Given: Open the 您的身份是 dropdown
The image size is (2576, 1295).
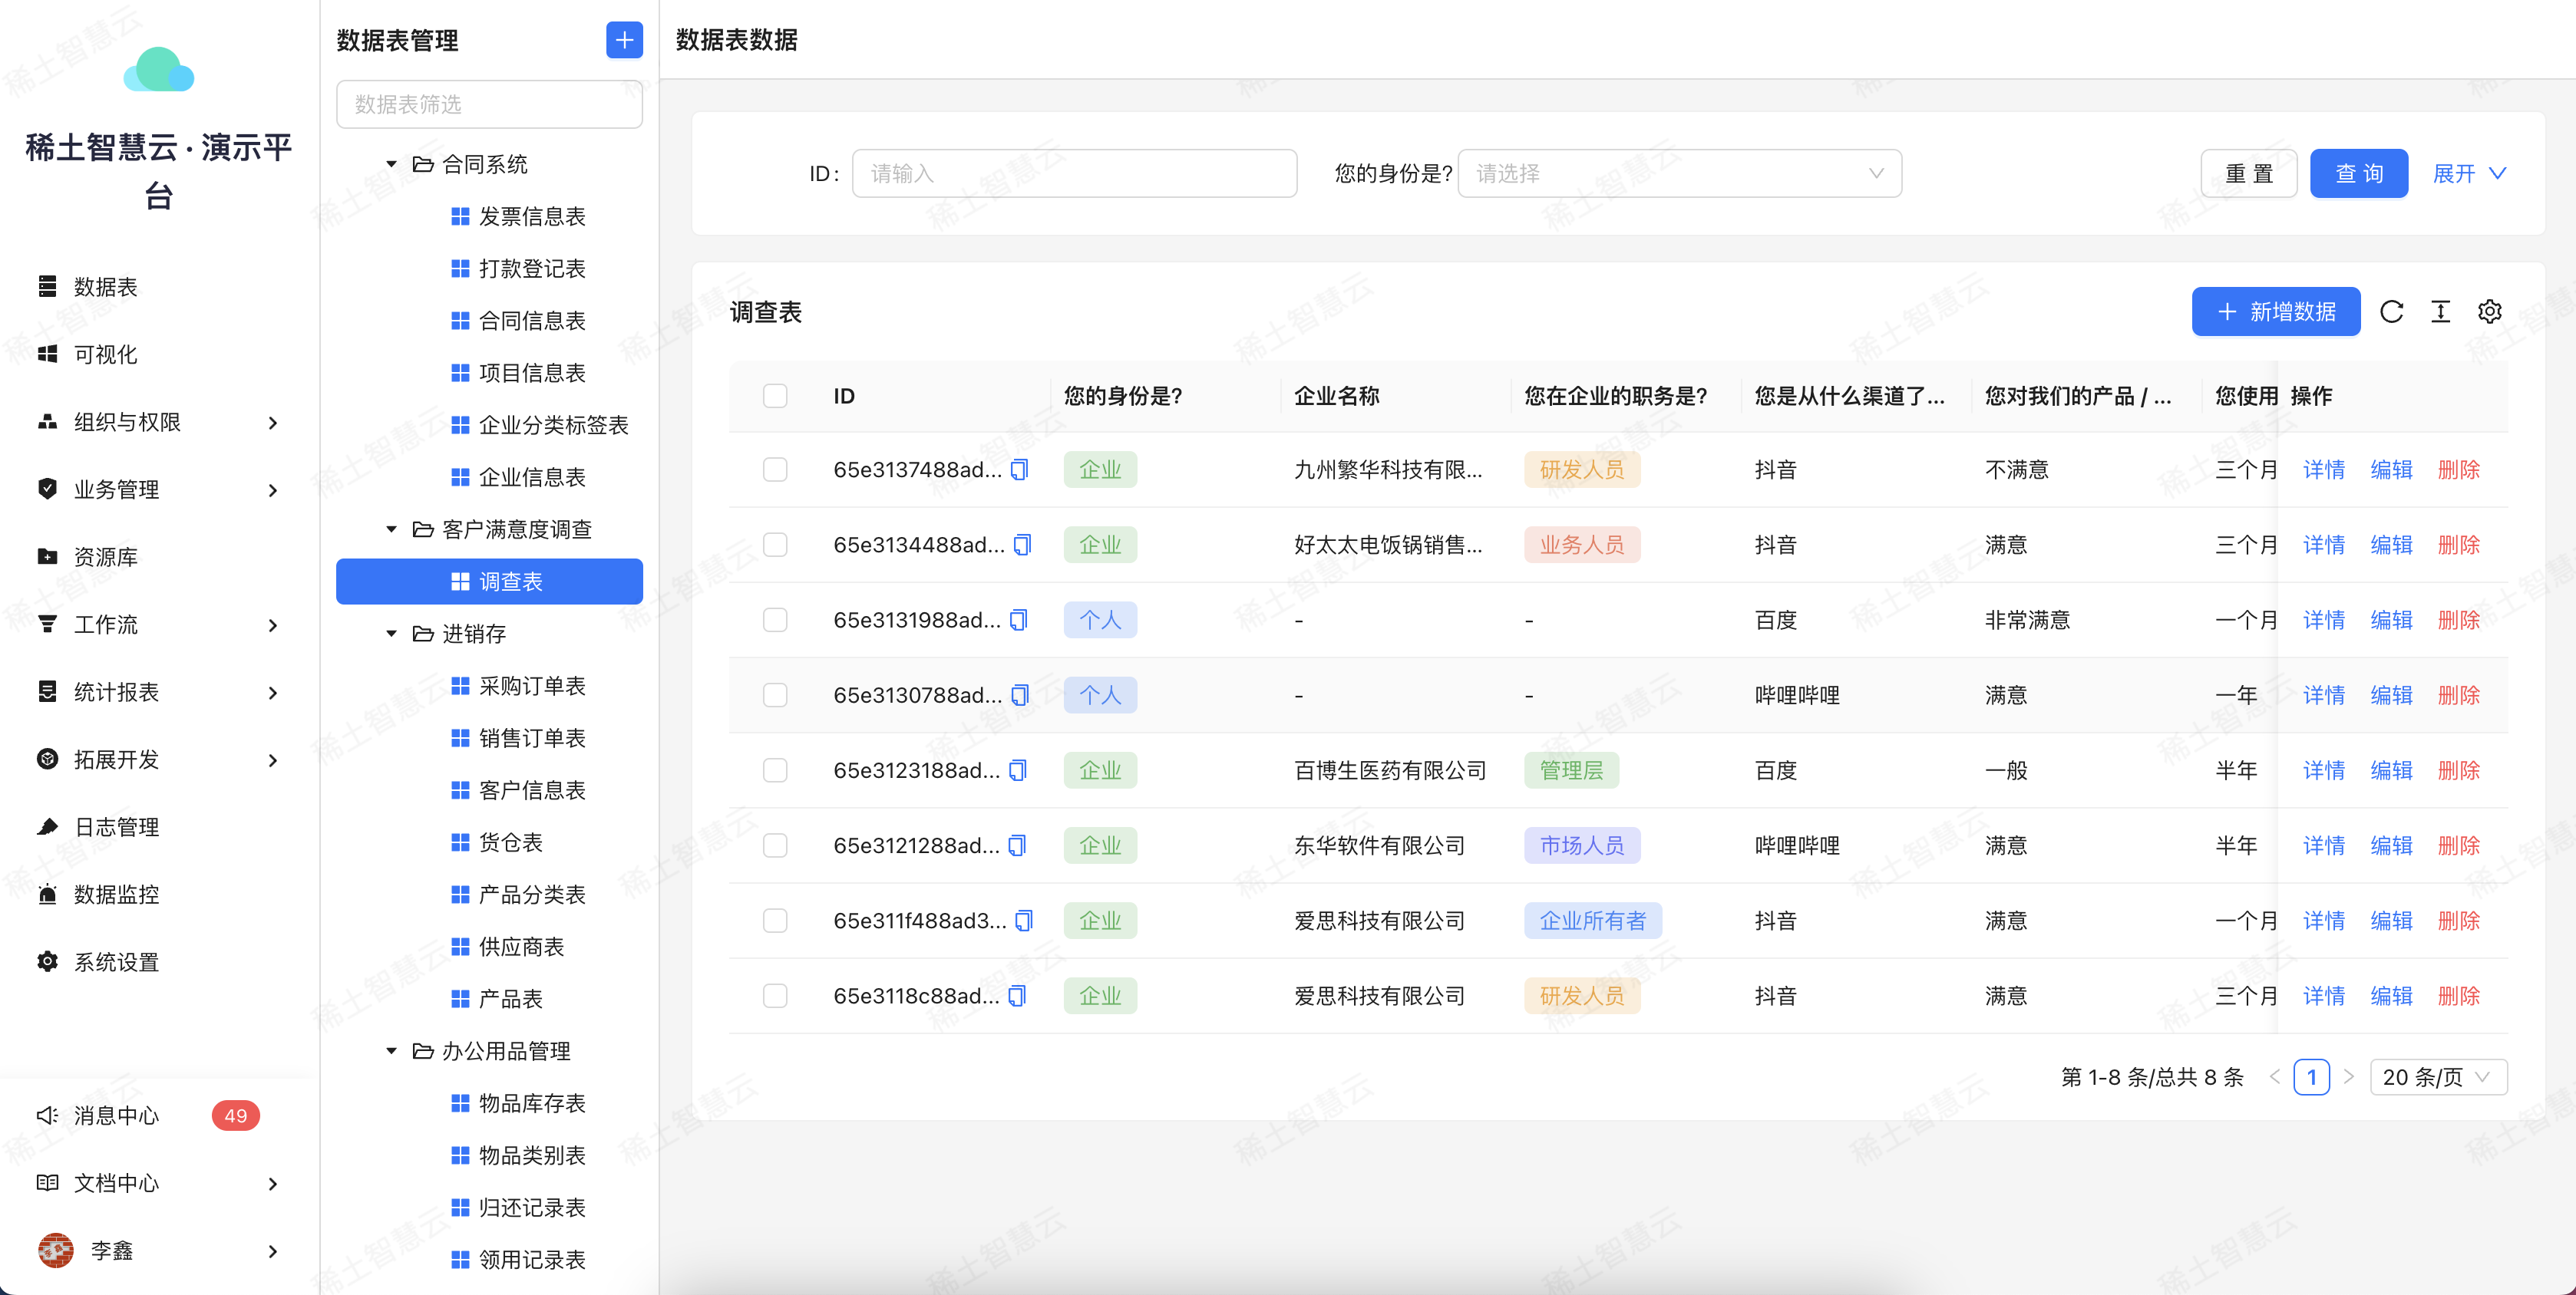Looking at the screenshot, I should [x=1679, y=174].
